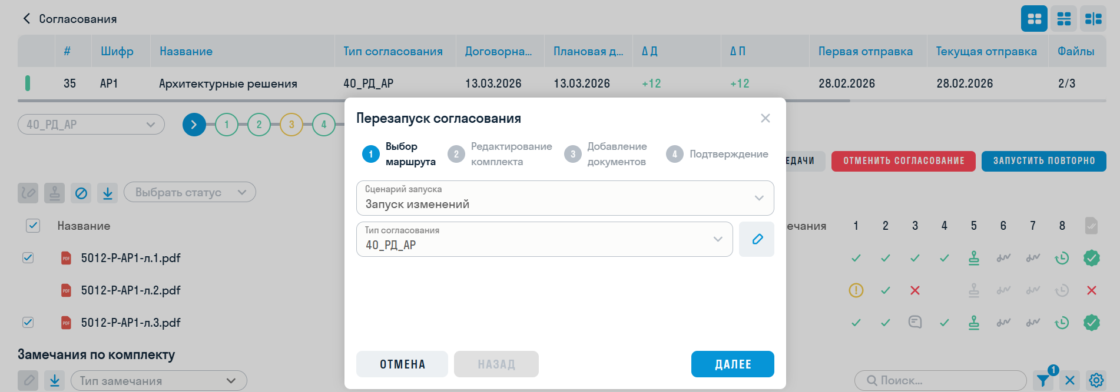Click the document-check icon after column 8
Image resolution: width=1120 pixels, height=392 pixels.
(1091, 226)
